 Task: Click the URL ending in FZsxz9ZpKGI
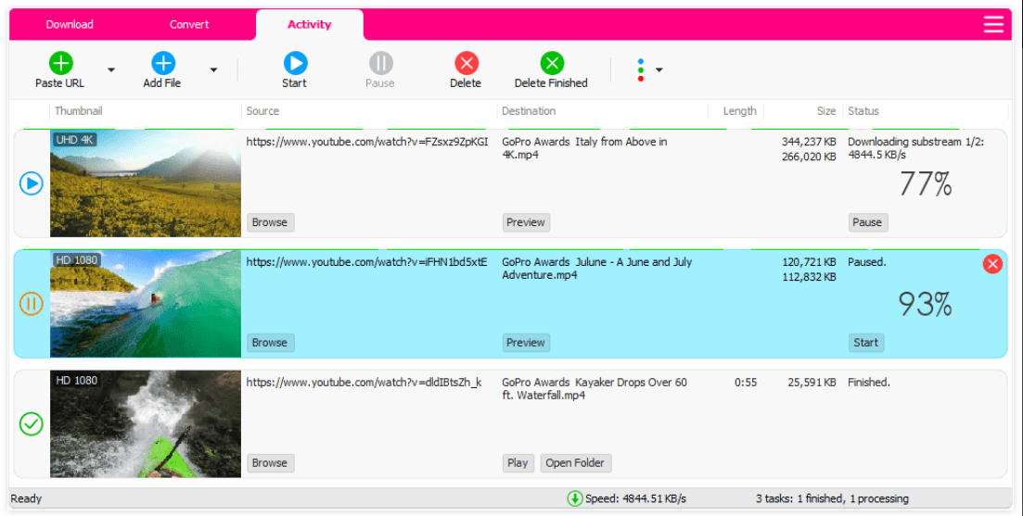pyautogui.click(x=366, y=142)
